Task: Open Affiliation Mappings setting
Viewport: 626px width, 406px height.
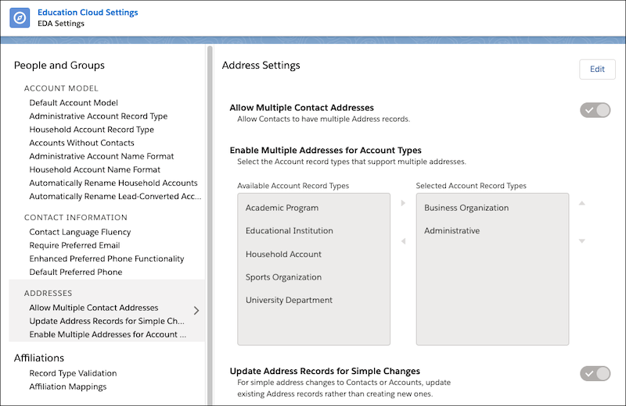Action: (x=68, y=387)
